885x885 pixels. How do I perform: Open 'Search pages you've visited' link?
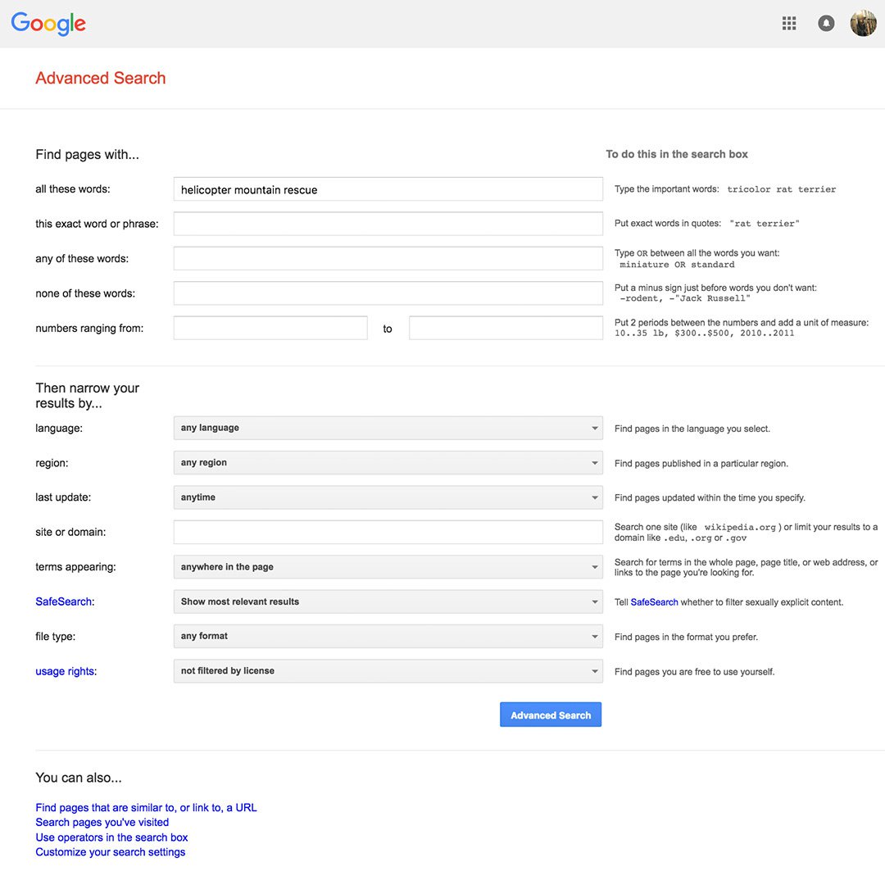(x=102, y=823)
